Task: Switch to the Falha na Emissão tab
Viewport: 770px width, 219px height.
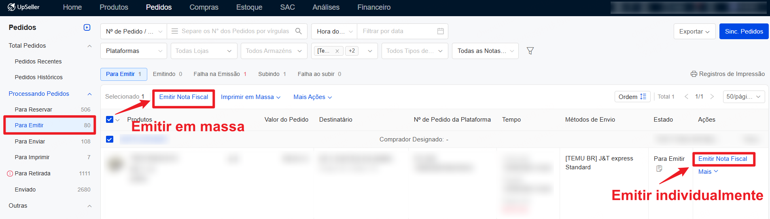Action: (x=220, y=74)
